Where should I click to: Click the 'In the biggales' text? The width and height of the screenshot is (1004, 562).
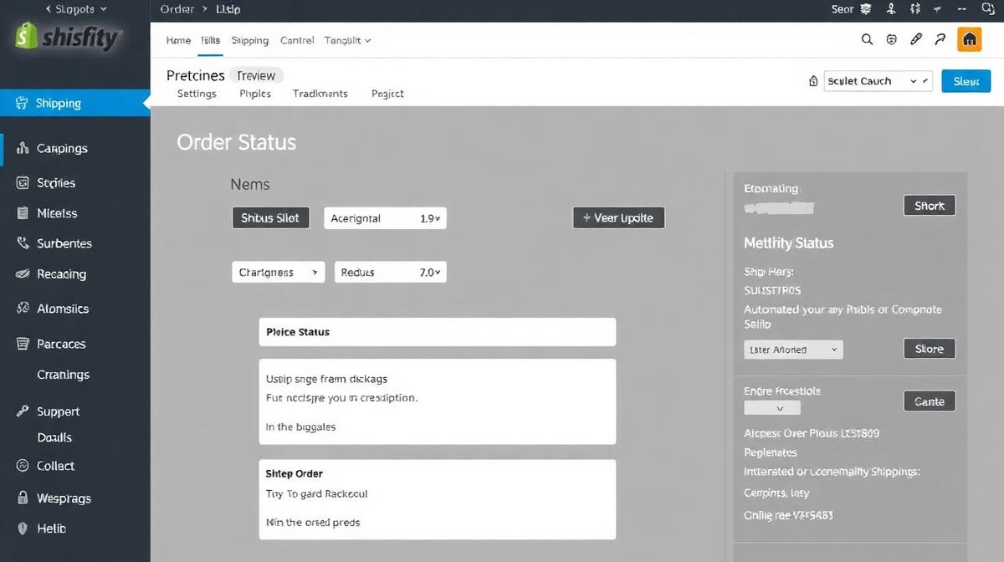[300, 427]
